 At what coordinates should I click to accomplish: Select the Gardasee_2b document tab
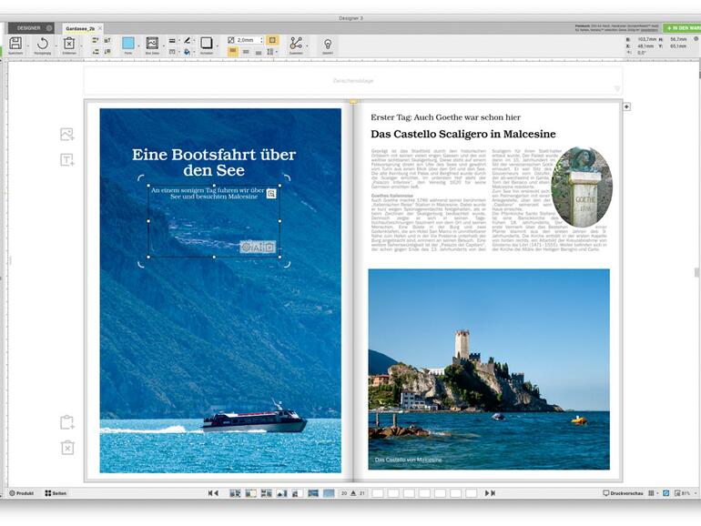80,28
